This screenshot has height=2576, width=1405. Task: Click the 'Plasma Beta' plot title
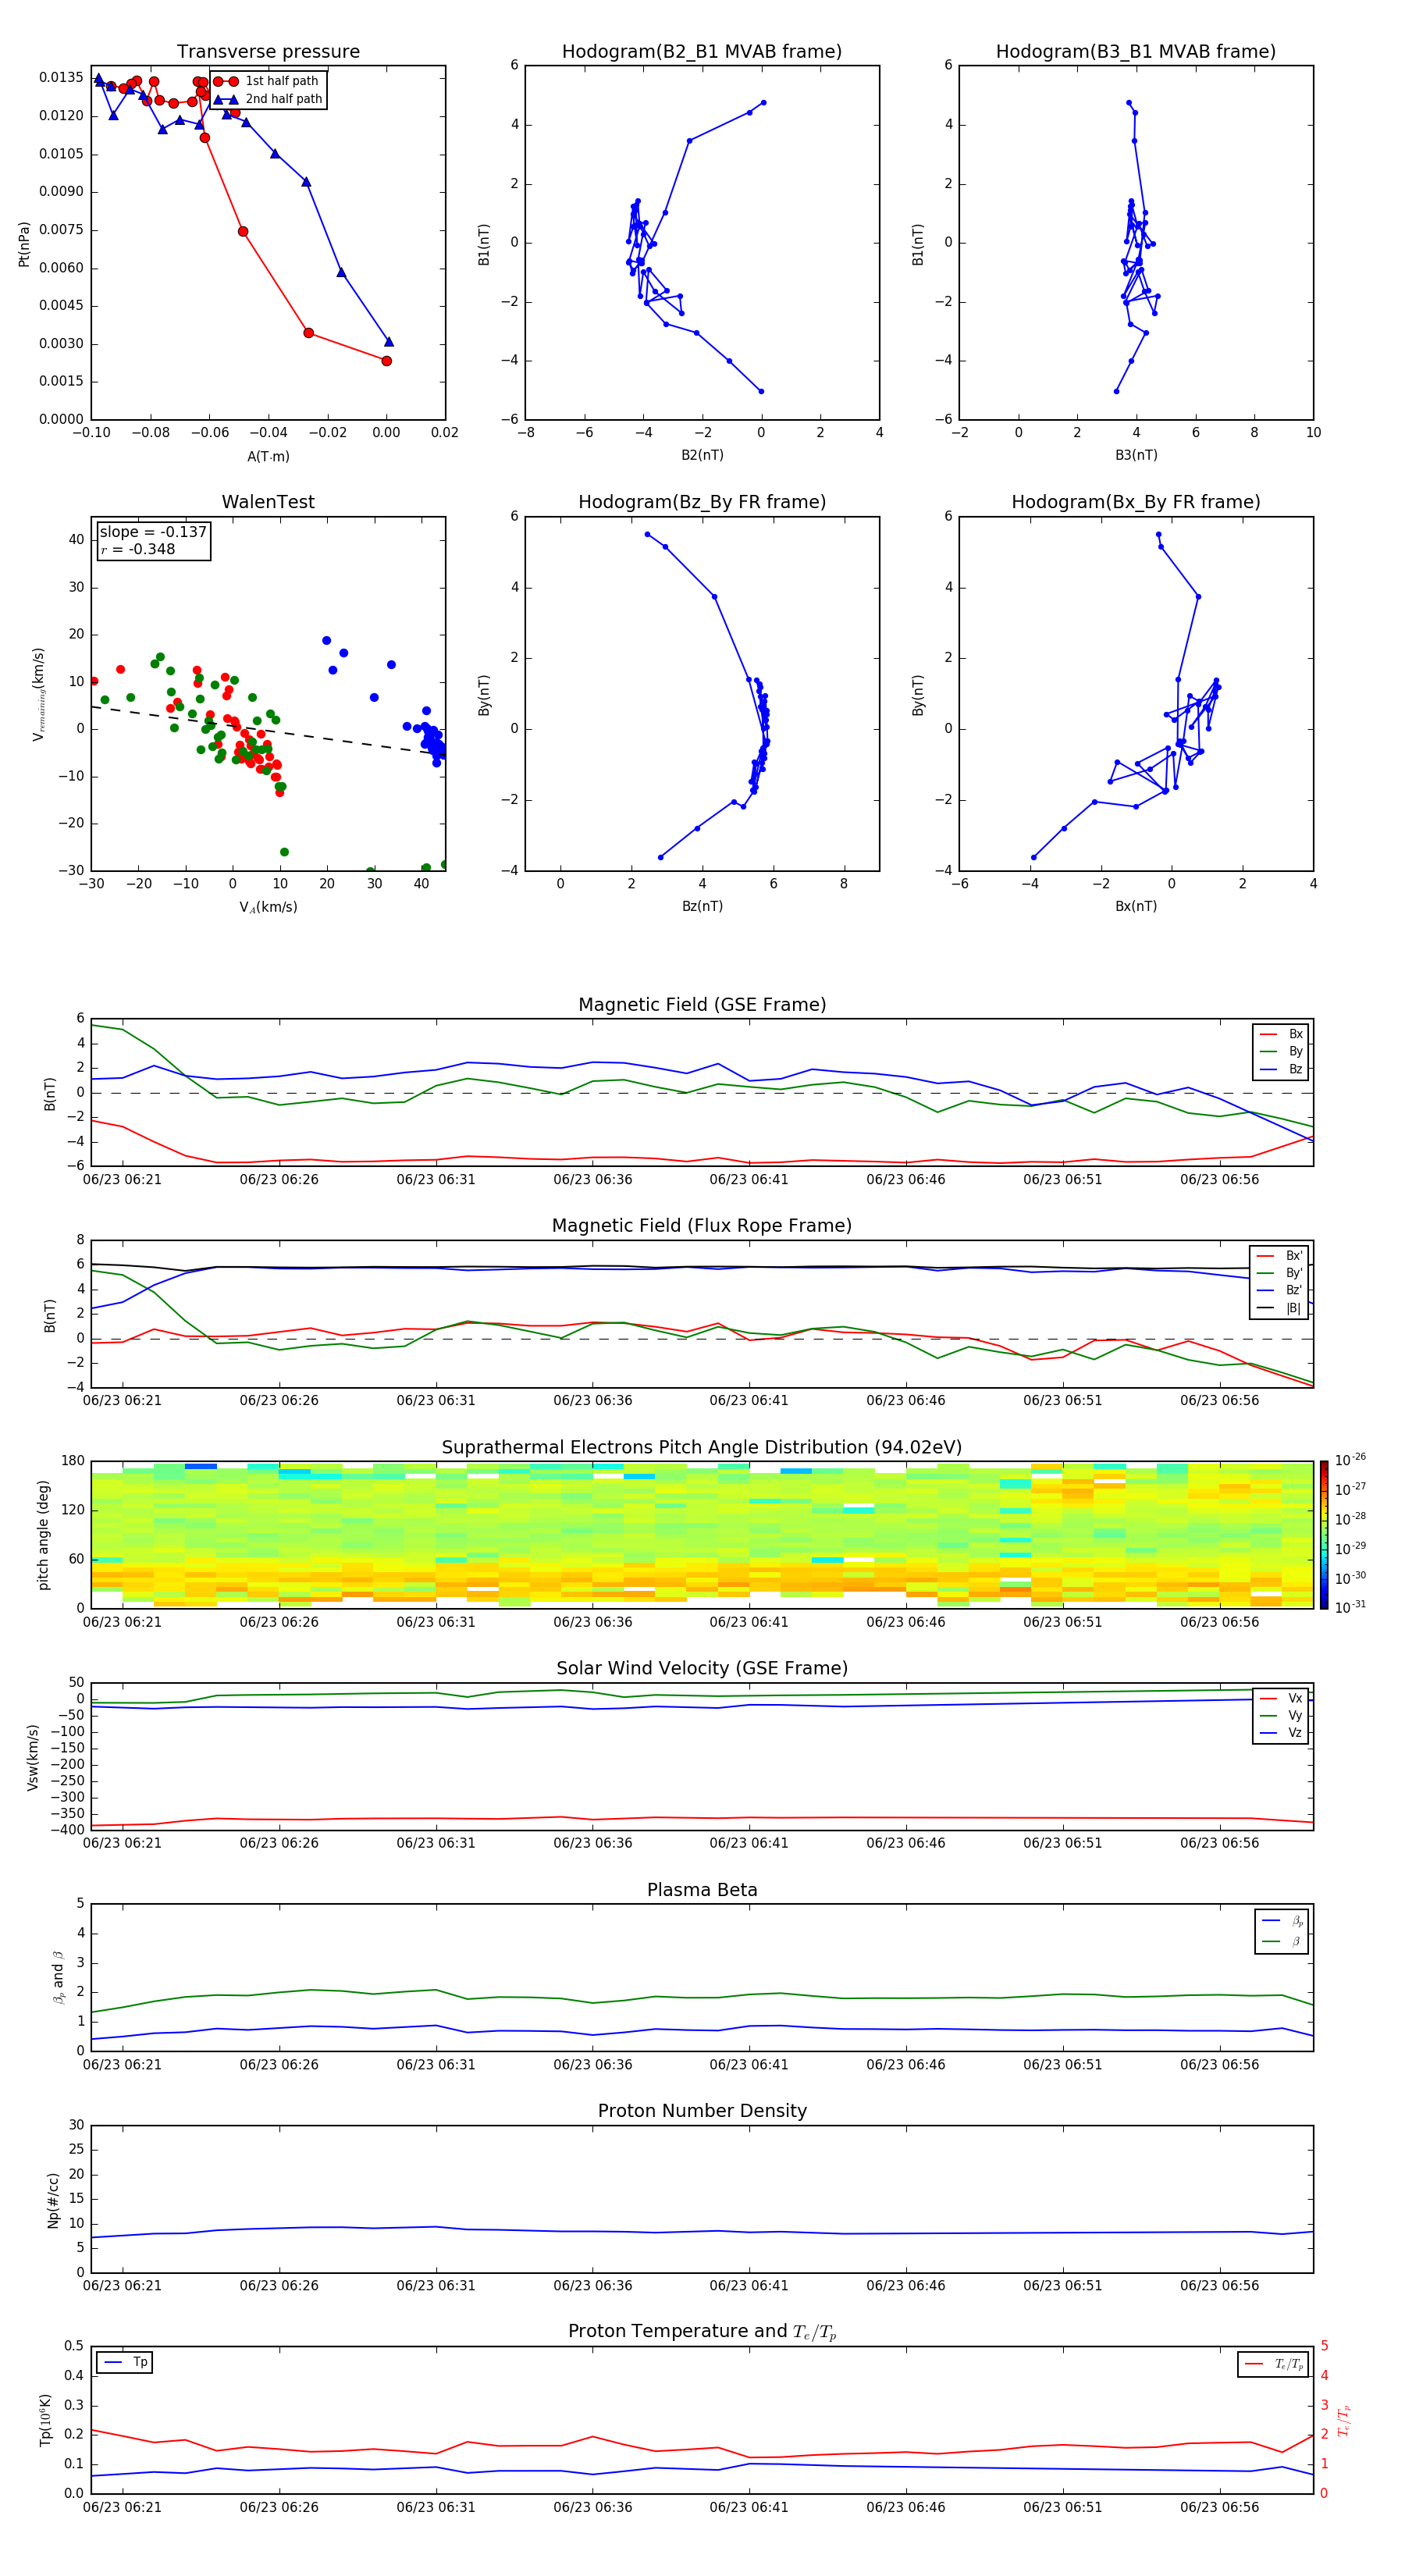coord(702,1891)
